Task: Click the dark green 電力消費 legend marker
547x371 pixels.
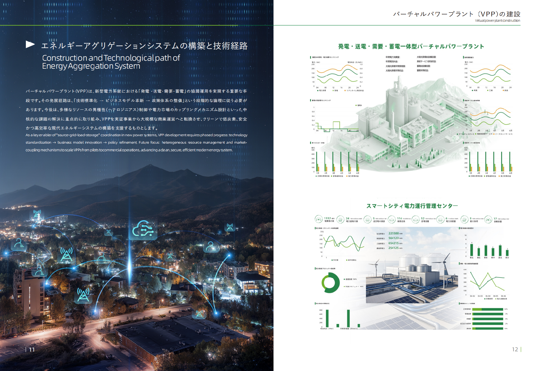Action: click(x=318, y=91)
